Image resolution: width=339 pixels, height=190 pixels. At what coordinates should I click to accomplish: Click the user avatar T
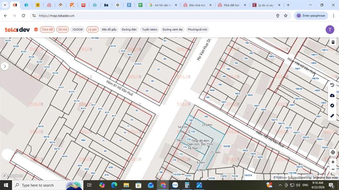point(330,30)
